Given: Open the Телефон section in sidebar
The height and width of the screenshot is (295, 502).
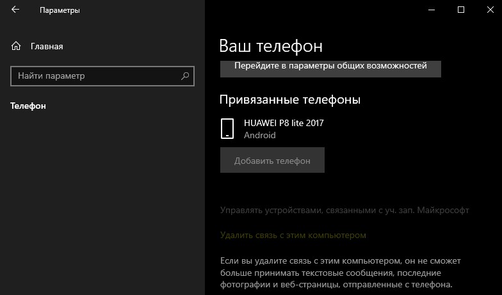Looking at the screenshot, I should (28, 106).
